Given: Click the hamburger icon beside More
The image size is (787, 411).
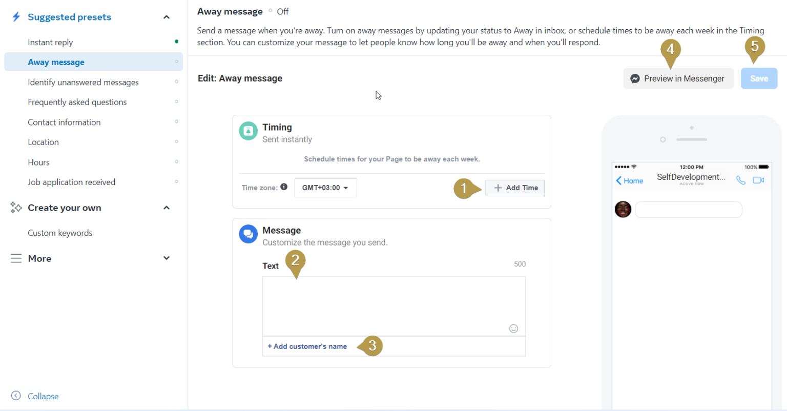Looking at the screenshot, I should click(x=16, y=258).
